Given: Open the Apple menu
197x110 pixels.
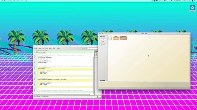Looking at the screenshot, I should (2, 1).
